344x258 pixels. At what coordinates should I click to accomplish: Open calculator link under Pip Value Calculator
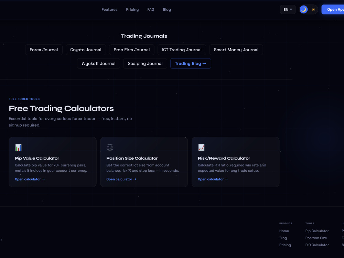30,179
